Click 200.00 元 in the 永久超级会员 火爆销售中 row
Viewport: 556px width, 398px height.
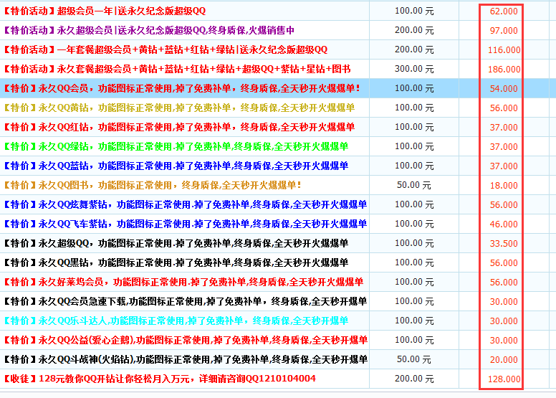tap(414, 30)
